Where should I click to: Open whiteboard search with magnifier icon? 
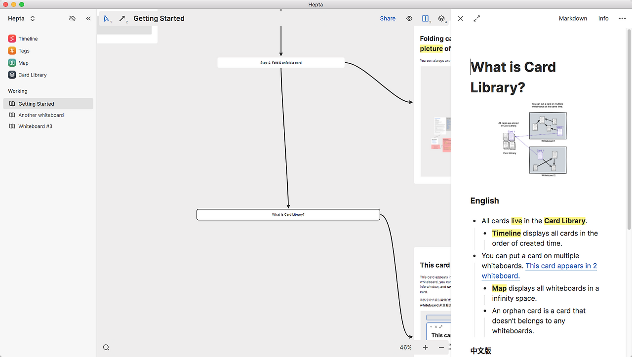click(x=106, y=348)
